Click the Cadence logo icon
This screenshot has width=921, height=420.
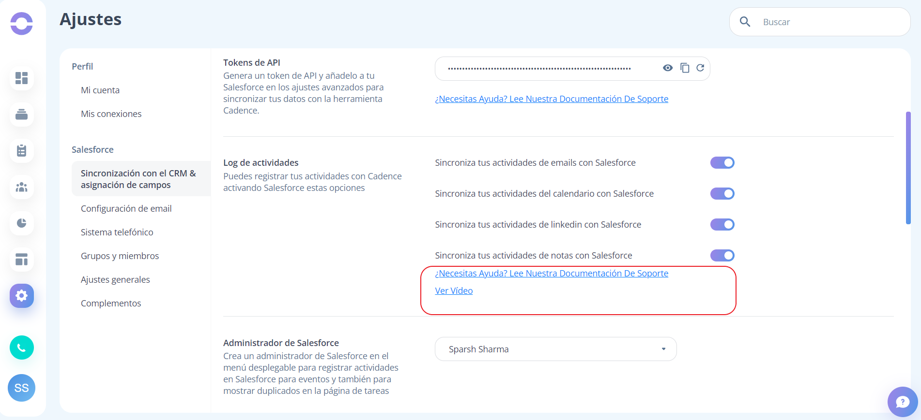(22, 23)
